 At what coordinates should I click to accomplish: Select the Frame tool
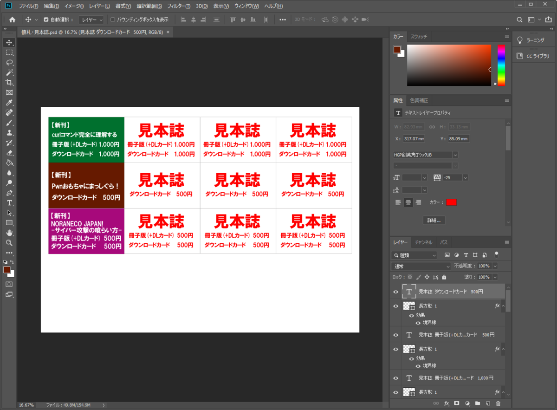(9, 92)
